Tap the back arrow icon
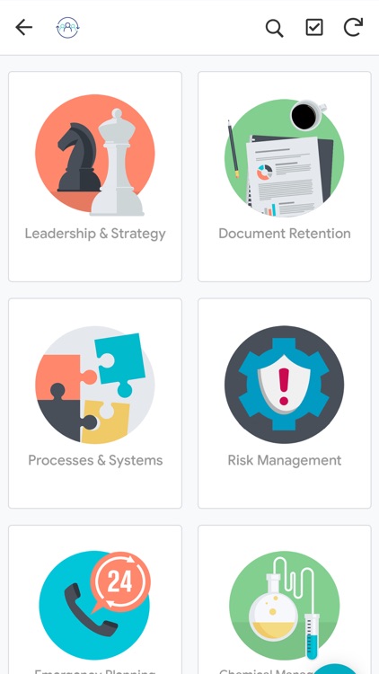This screenshot has width=379, height=674. tap(24, 28)
